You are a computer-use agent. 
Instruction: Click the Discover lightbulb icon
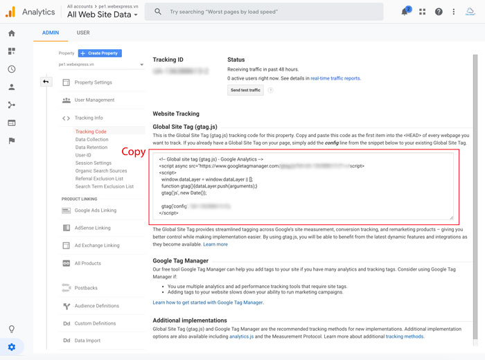(11, 329)
